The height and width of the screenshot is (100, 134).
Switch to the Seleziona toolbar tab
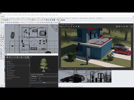click(23, 18)
